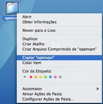Apply the pink label color
The height and width of the screenshot is (104, 103).
click(x=55, y=77)
